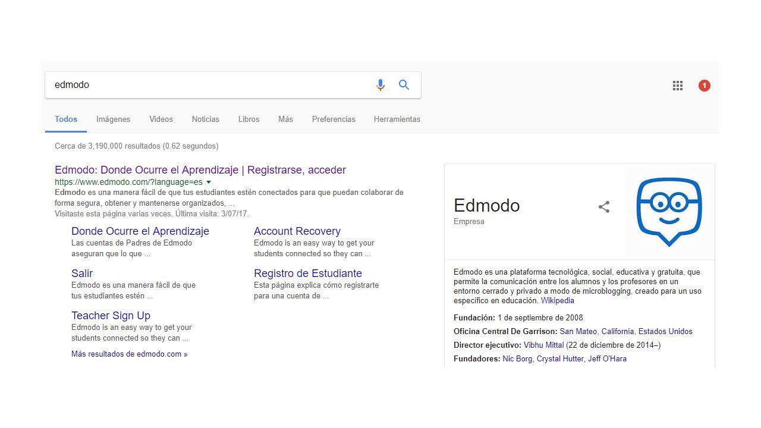Open the Google apps grid icon

pyautogui.click(x=678, y=86)
